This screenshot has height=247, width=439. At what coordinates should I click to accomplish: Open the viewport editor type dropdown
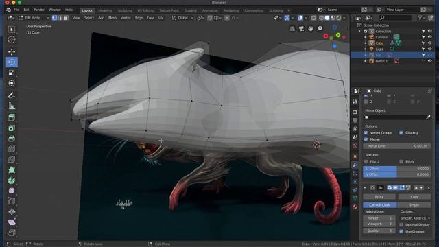point(11,18)
